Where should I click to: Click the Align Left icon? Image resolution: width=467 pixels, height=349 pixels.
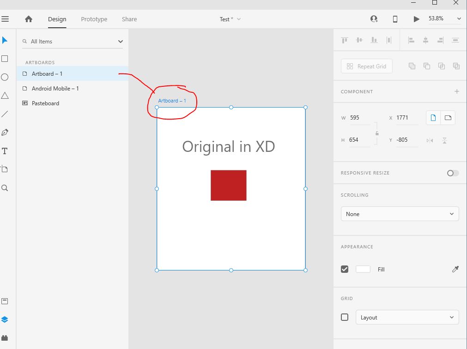411,40
